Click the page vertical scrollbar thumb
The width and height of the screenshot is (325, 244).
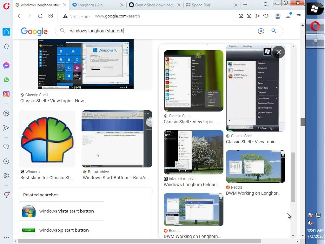pos(302,122)
